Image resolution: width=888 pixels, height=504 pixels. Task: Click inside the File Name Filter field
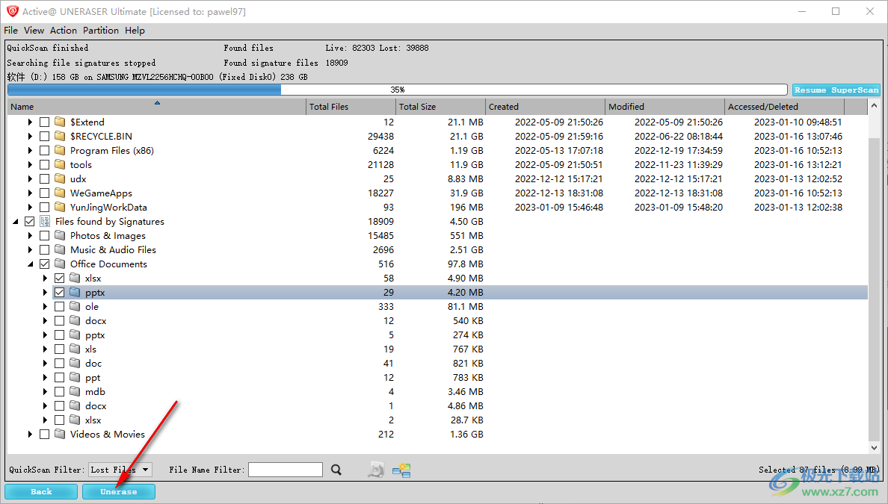tap(286, 470)
